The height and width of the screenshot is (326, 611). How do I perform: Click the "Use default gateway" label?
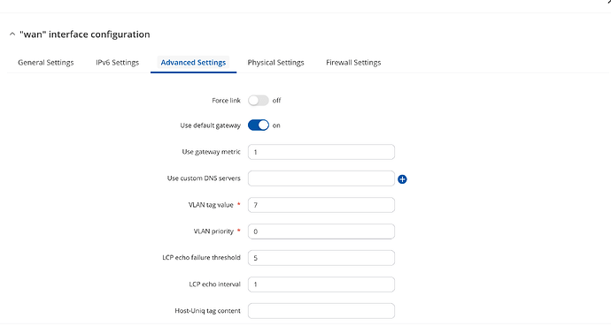pos(211,125)
